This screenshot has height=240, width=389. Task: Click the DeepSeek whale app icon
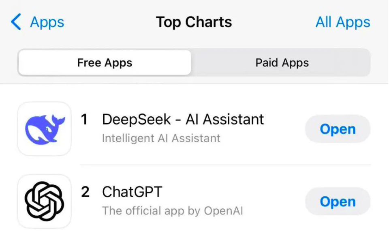(45, 129)
